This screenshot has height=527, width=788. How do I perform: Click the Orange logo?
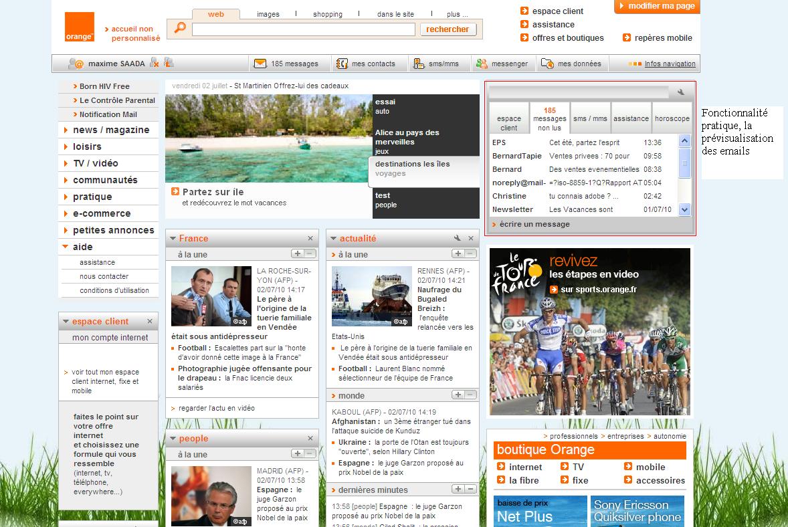(x=80, y=27)
